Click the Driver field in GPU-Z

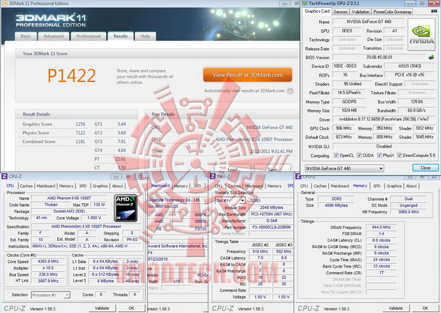pos(383,119)
